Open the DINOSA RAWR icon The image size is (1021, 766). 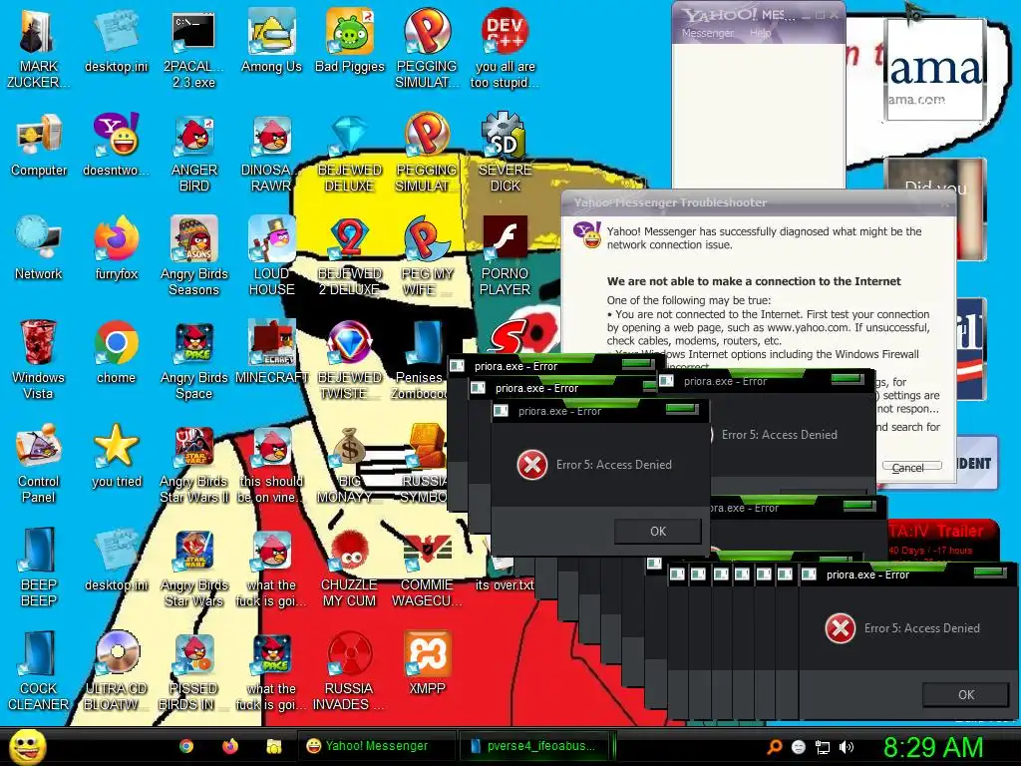pyautogui.click(x=271, y=152)
